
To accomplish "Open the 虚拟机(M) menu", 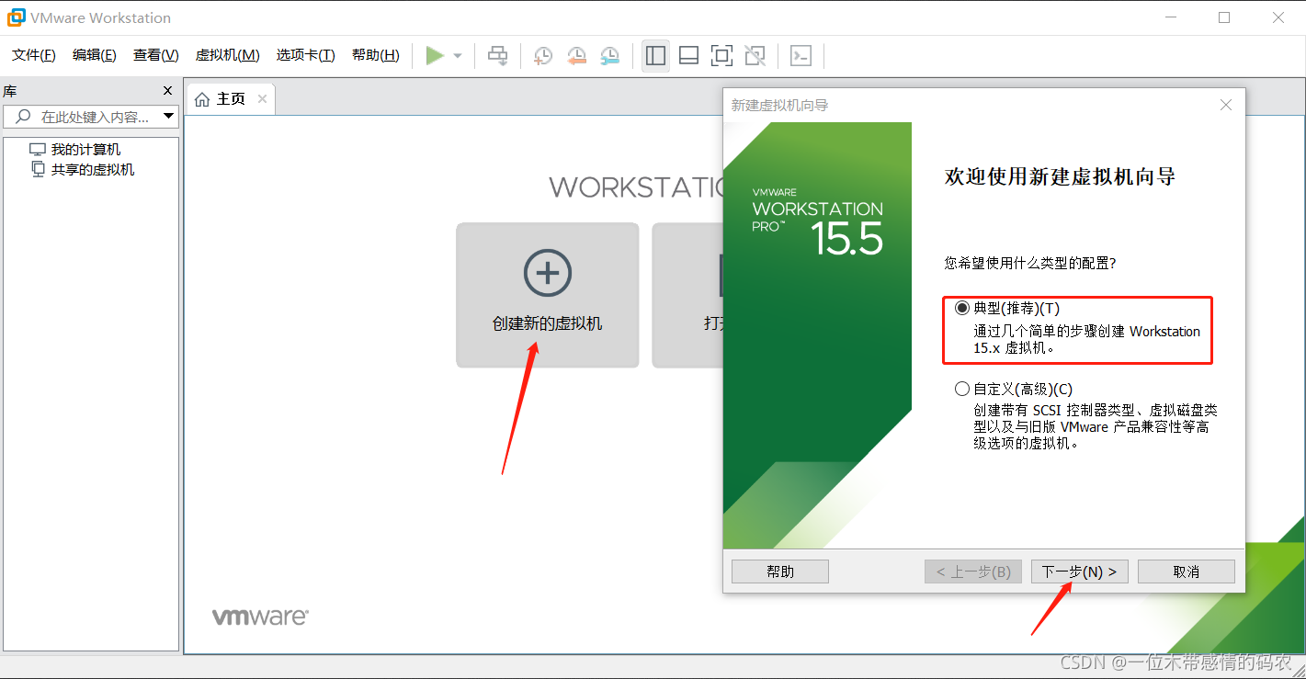I will (227, 55).
